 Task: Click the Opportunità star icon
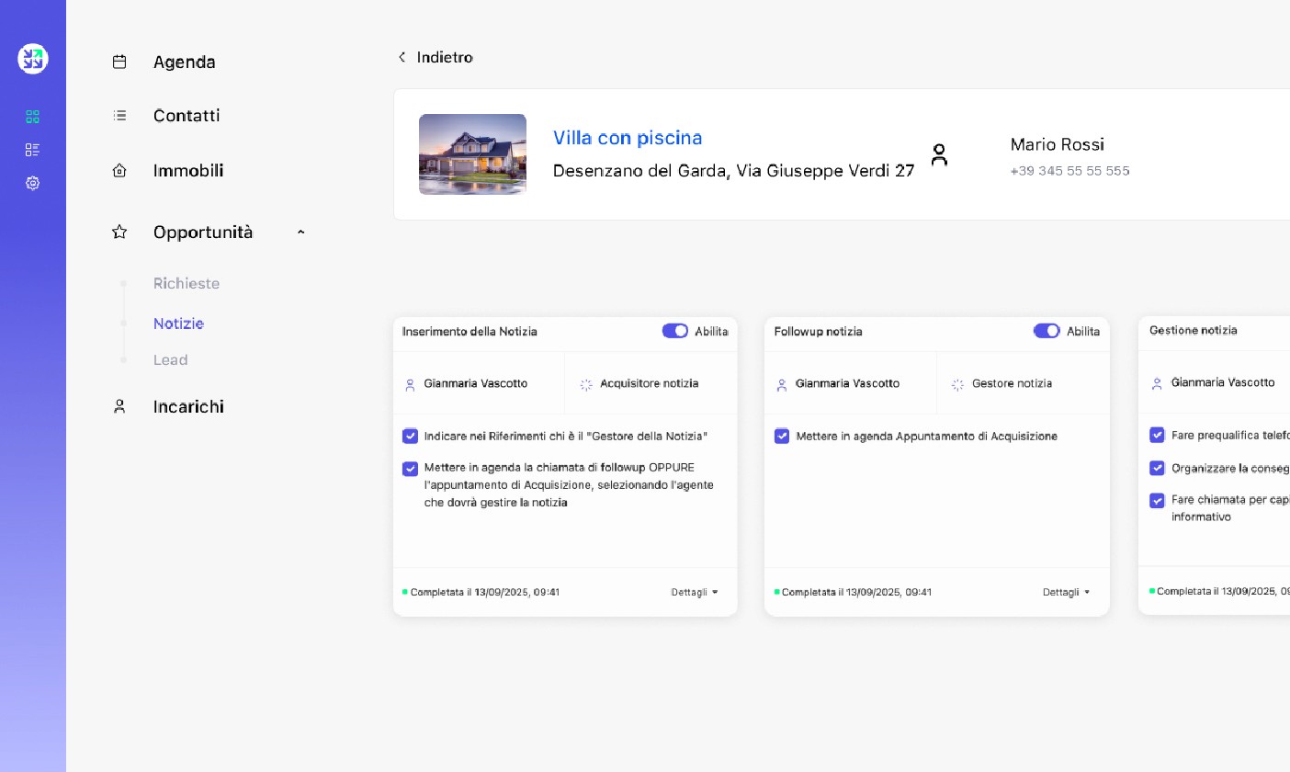pyautogui.click(x=119, y=232)
